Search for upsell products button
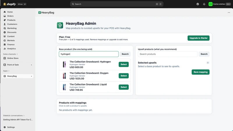The image size is (233, 131). coord(204,54)
